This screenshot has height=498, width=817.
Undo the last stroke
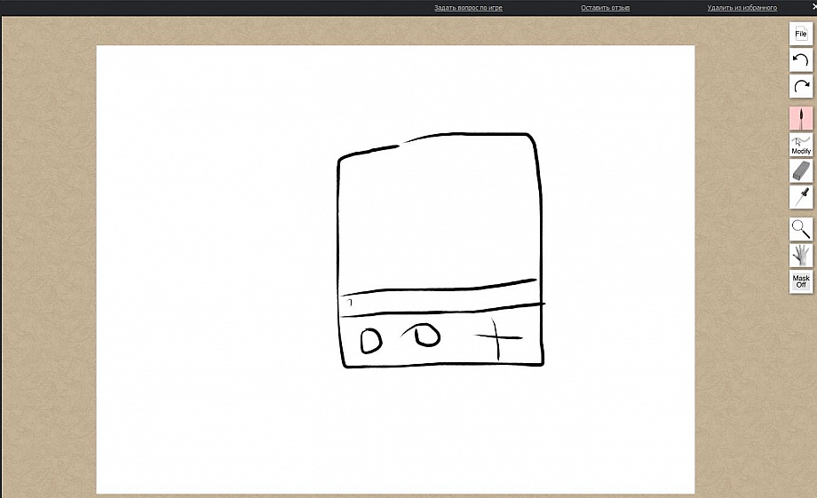801,59
